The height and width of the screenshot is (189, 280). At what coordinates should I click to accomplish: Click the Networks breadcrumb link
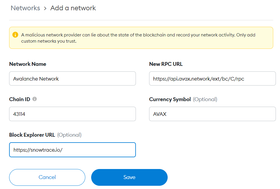pyautogui.click(x=25, y=8)
